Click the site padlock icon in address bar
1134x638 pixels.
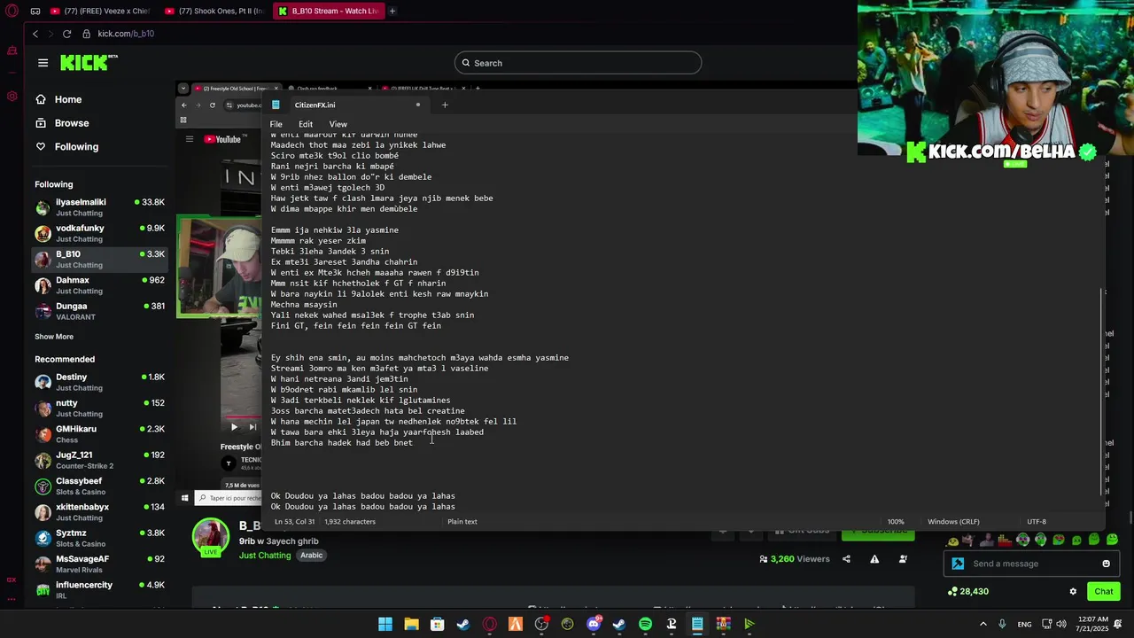87,34
